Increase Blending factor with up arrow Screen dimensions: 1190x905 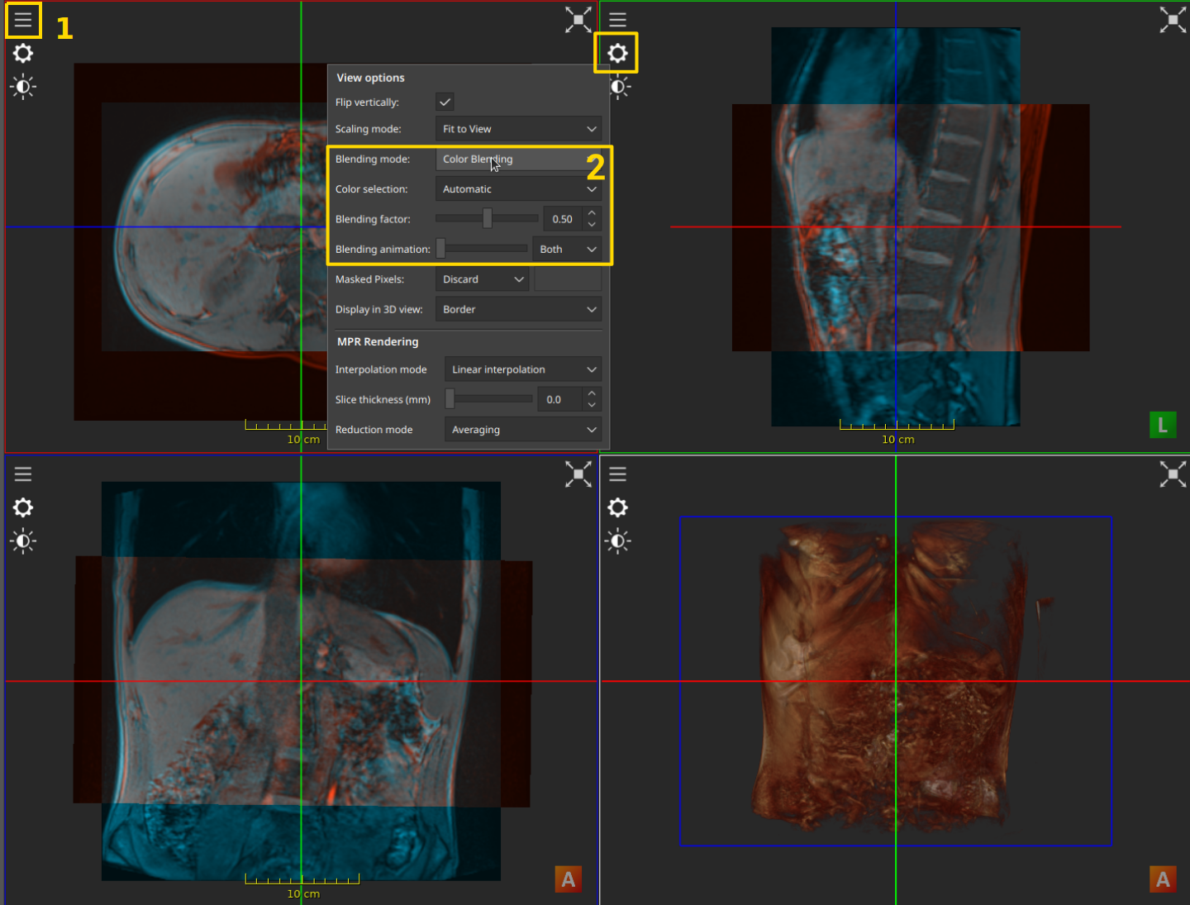coord(592,214)
